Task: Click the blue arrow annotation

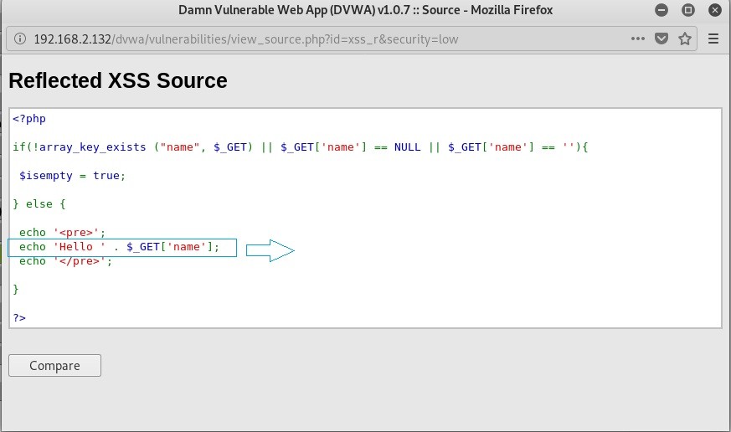Action: [x=270, y=251]
